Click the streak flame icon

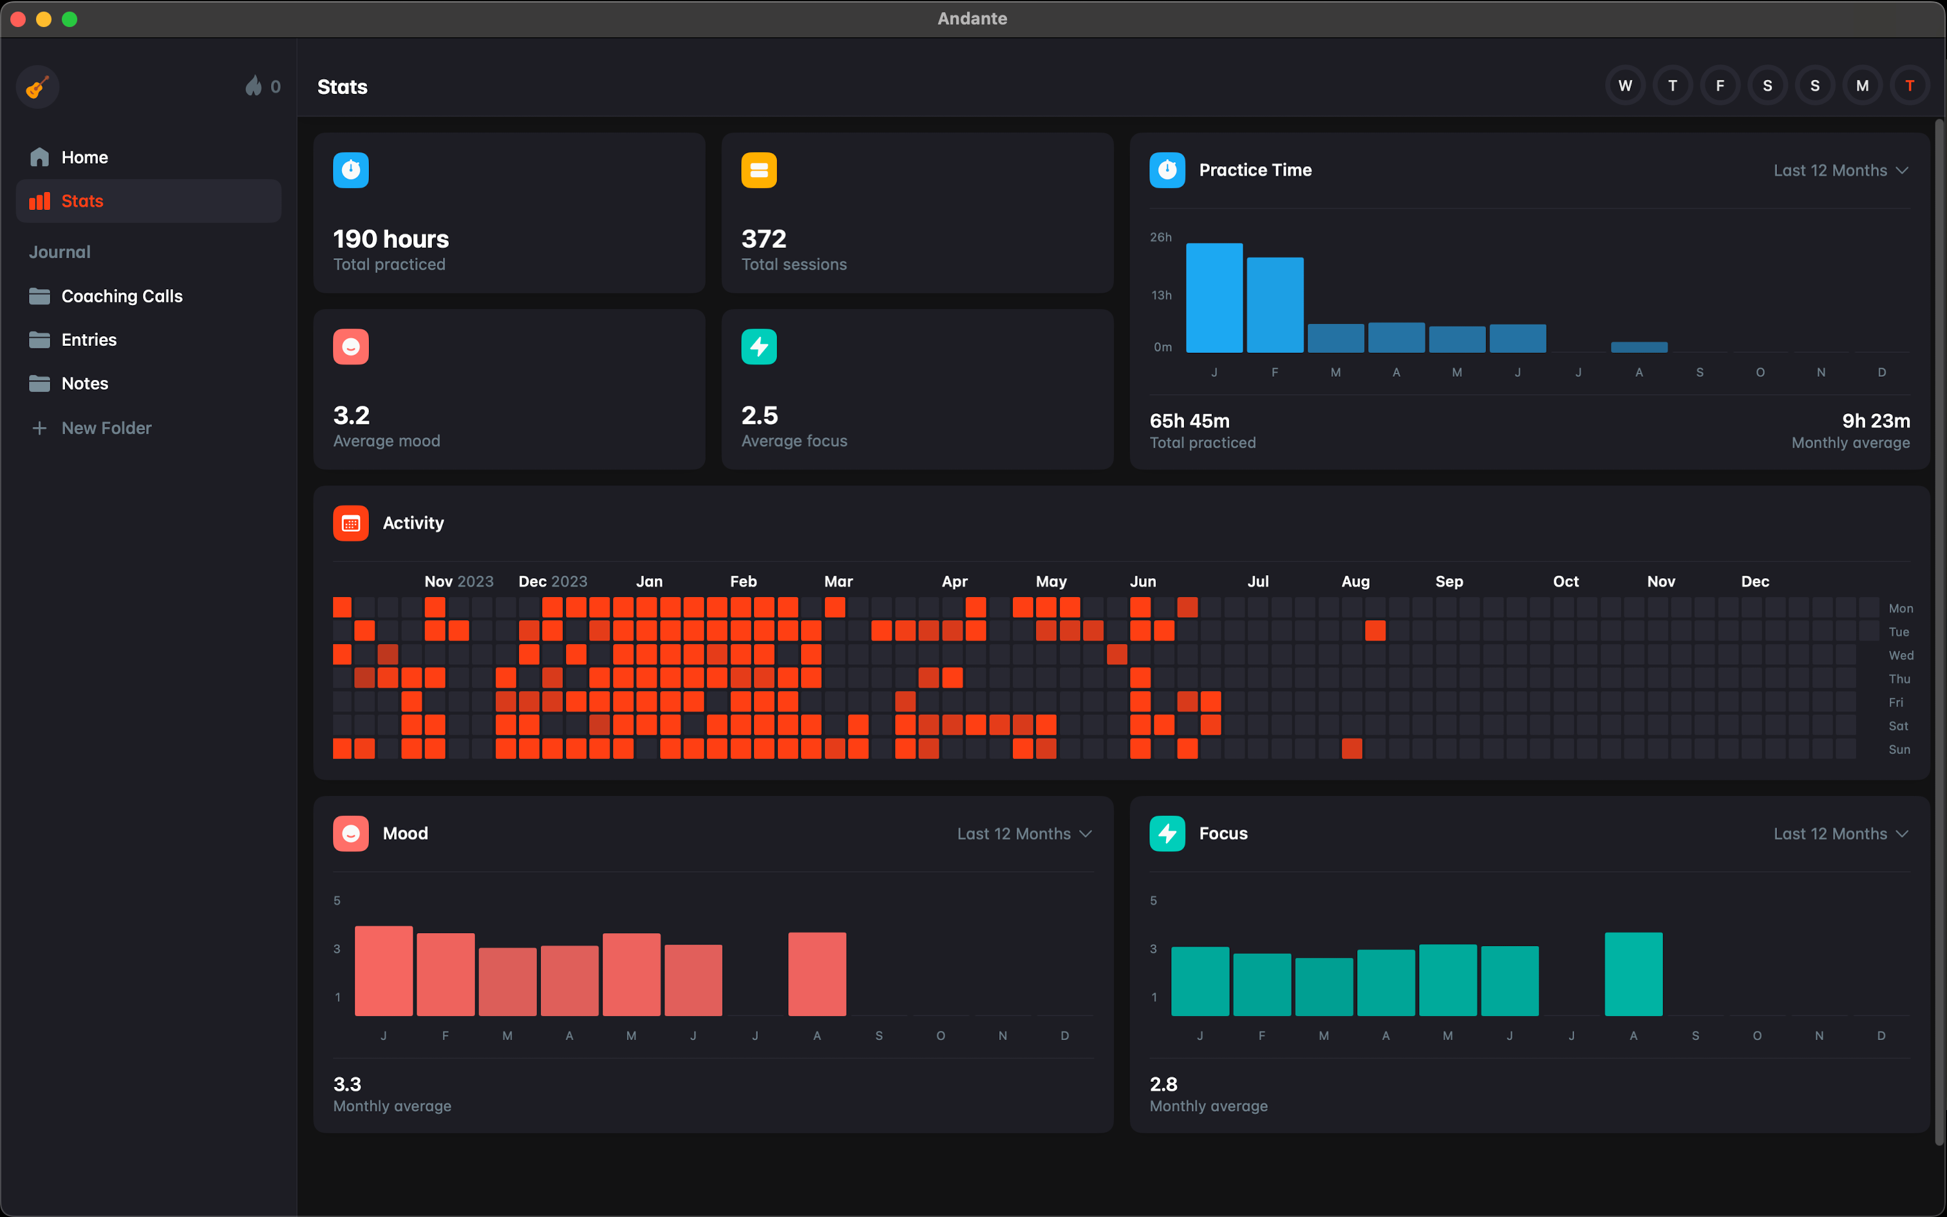coord(254,86)
